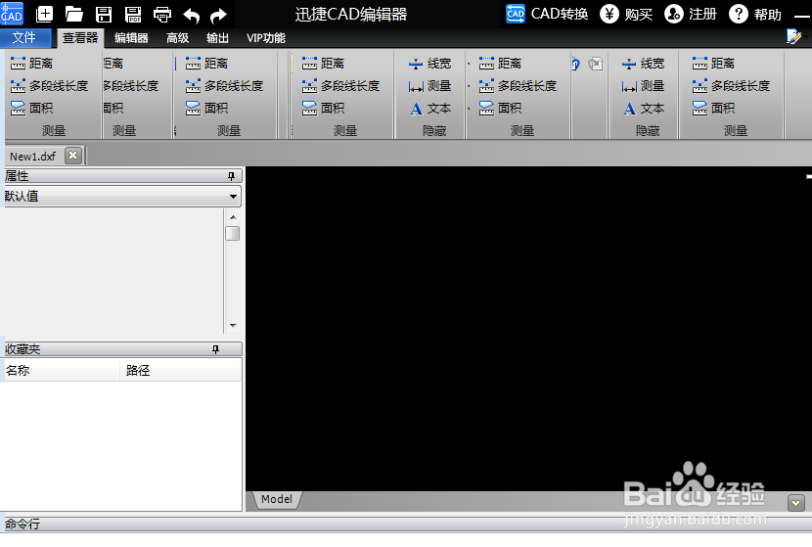Viewport: 812px width, 547px height.
Task: Save the drawing with the floppy disk icon
Action: (x=104, y=14)
